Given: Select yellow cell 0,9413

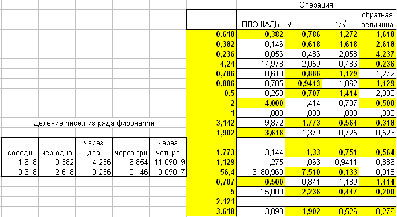Looking at the screenshot, I should 304,83.
